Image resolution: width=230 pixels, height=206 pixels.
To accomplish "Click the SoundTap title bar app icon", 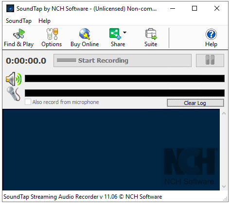I will coord(10,8).
